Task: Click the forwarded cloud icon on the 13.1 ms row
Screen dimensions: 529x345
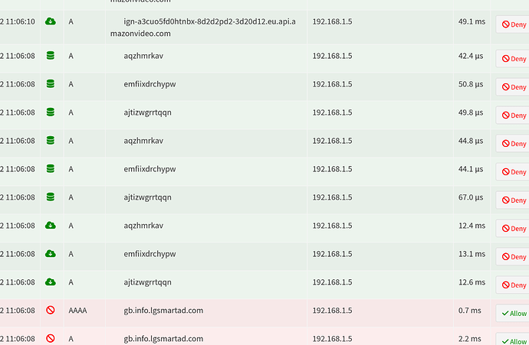Action: click(x=51, y=253)
